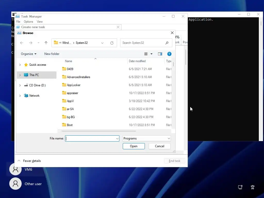Select the AppV folder
This screenshot has height=198, width=264.
coord(70,101)
